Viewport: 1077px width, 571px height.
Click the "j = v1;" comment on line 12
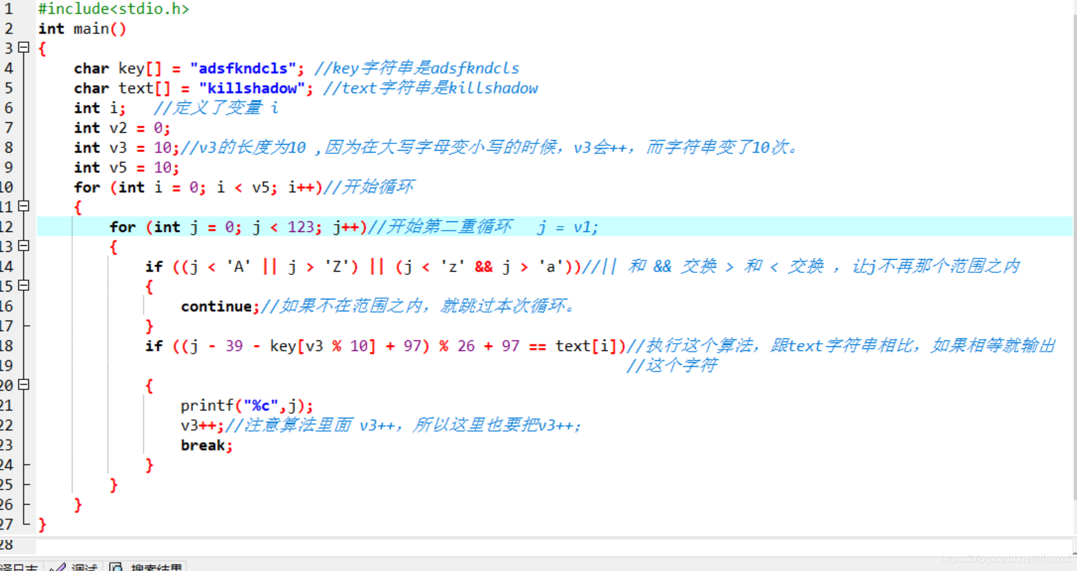tap(568, 227)
